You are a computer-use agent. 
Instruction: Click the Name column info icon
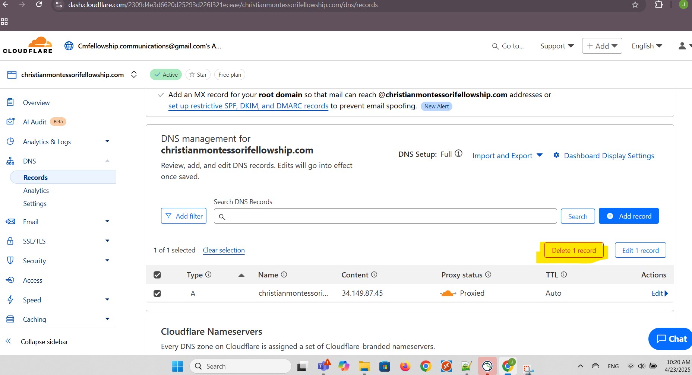(284, 274)
